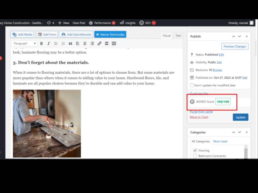258x193 pixels.
Task: Move Publish panel down
Action: coord(240,37)
